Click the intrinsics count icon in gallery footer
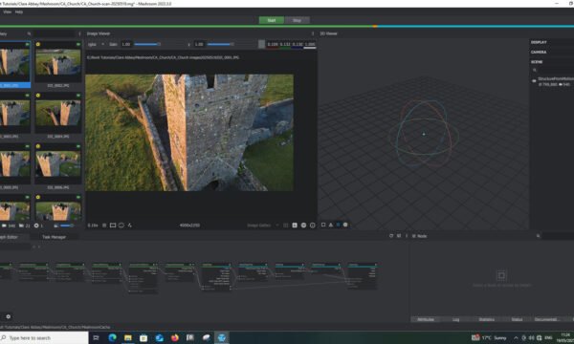 [36, 226]
